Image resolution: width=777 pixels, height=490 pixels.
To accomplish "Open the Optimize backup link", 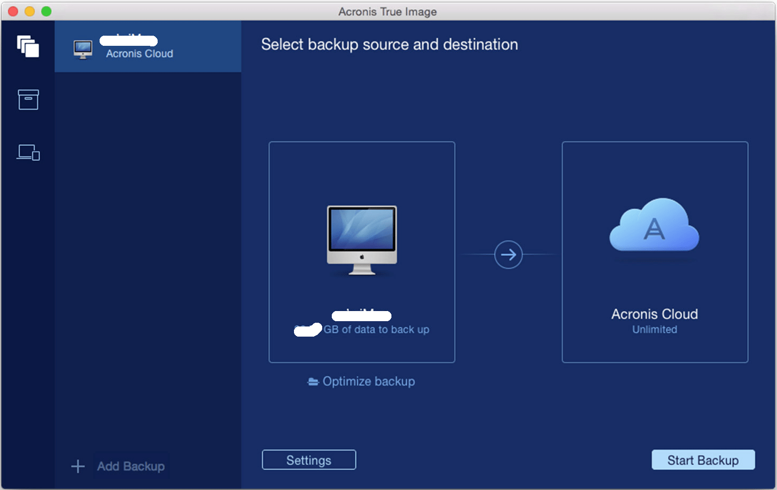I will pos(369,381).
